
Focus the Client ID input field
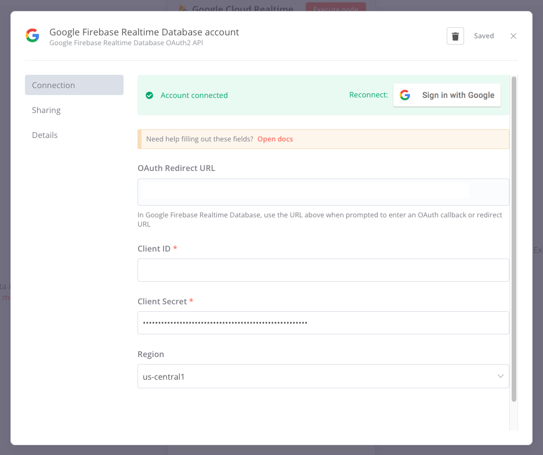coord(323,270)
